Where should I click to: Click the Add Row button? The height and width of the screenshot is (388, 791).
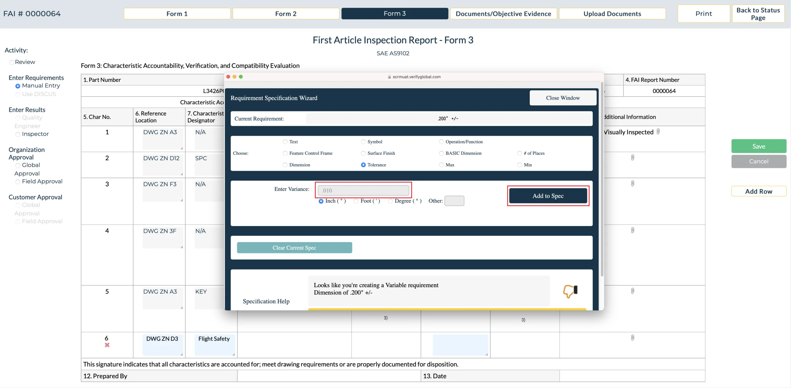click(x=759, y=191)
